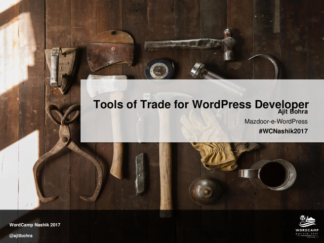
Task: Click the subtitle 'Mazdoor-e-WordPress'
Action: [276, 121]
